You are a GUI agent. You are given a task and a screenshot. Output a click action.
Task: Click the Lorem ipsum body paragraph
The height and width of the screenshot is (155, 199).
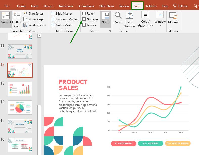click(x=78, y=103)
